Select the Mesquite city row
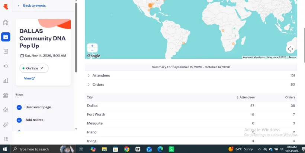Viewport: 305px width, 153px height. [x=191, y=124]
